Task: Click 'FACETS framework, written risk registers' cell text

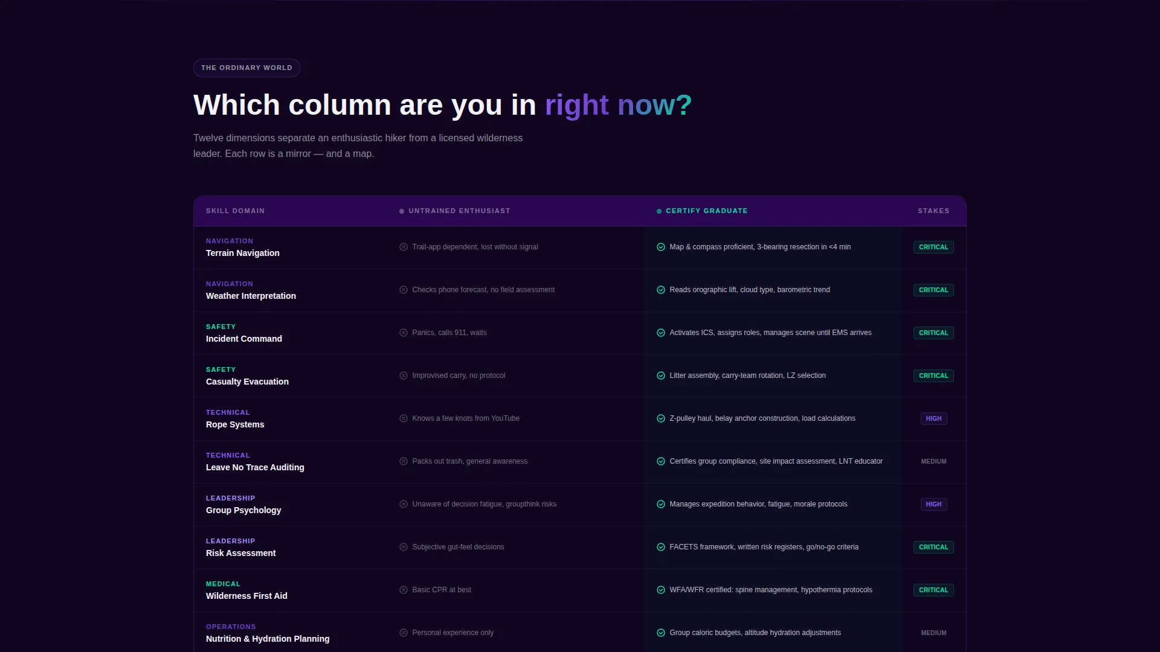Action: pyautogui.click(x=764, y=547)
